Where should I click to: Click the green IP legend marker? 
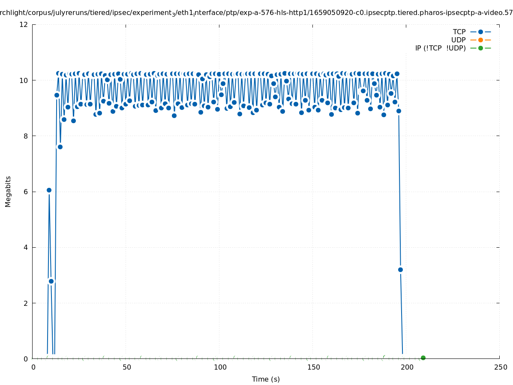480,48
